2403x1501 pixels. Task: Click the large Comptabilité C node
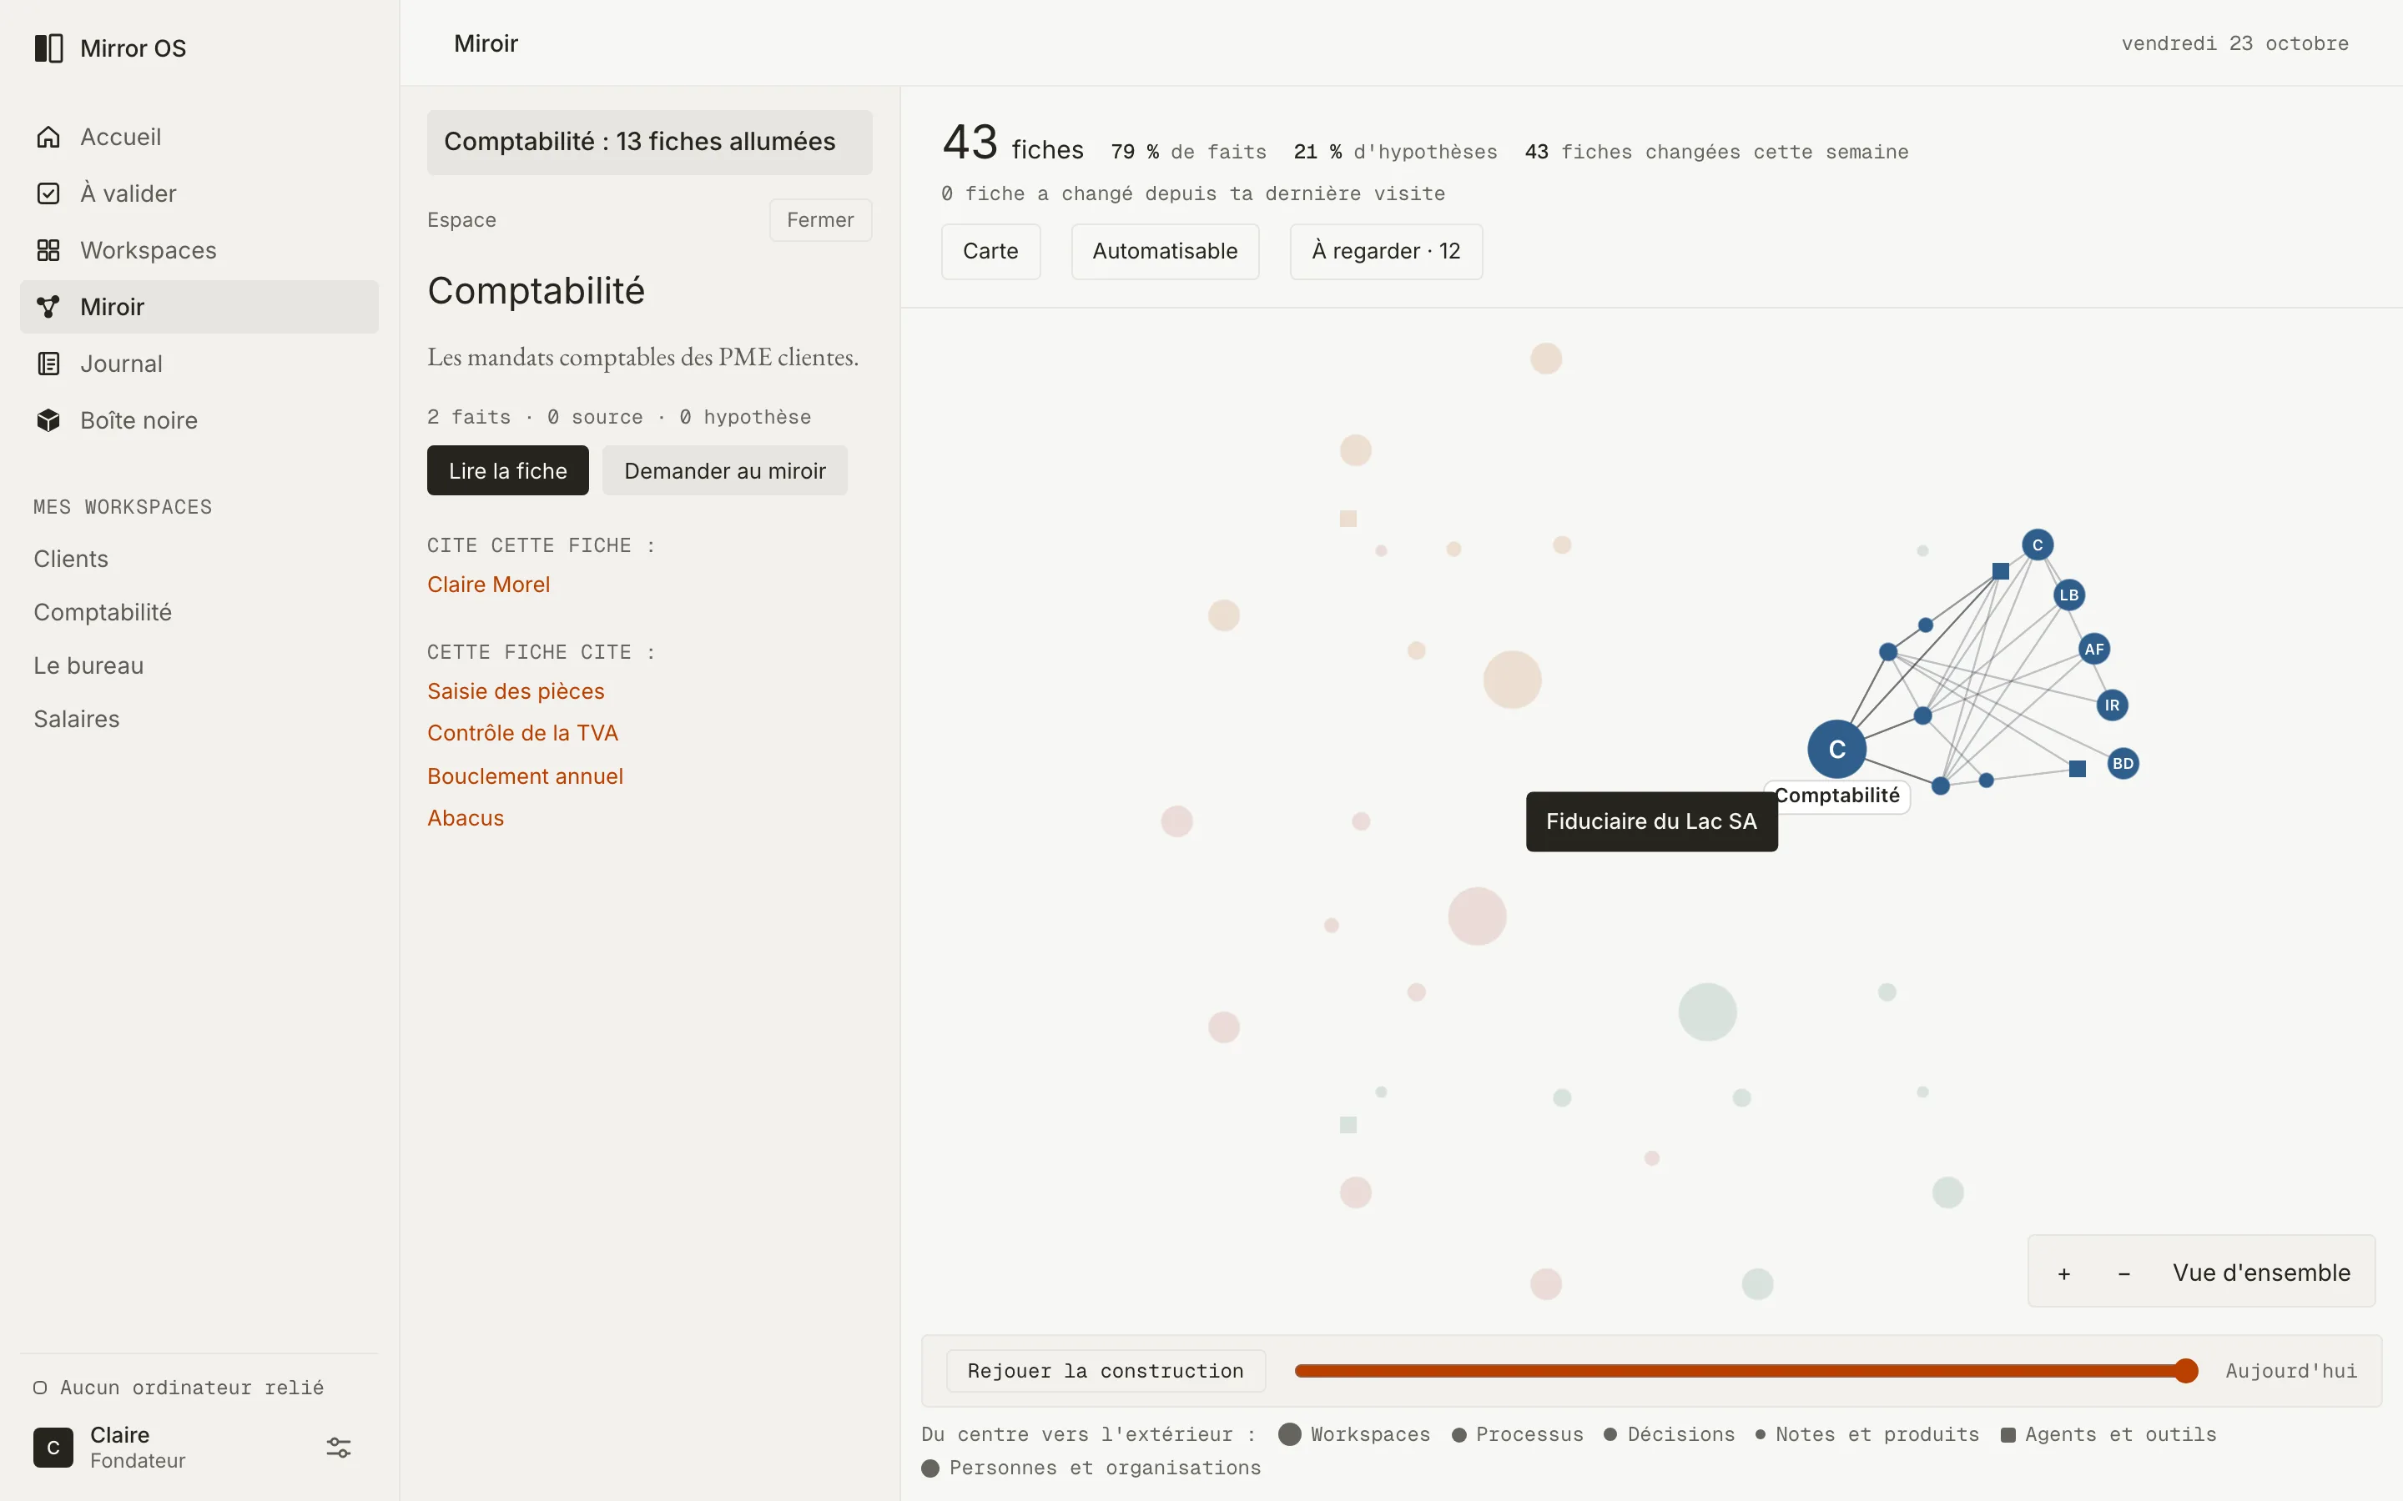pos(1837,750)
